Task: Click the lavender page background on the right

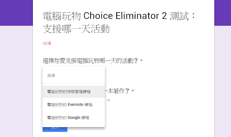Action: point(223,81)
